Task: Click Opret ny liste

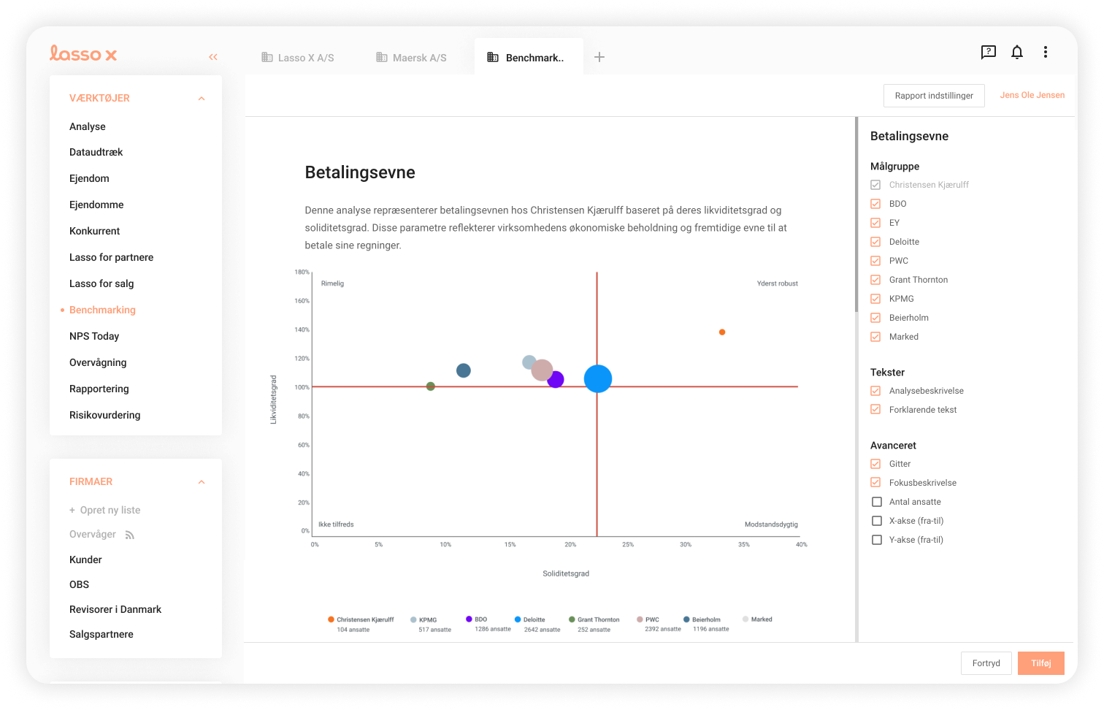Action: pyautogui.click(x=104, y=510)
